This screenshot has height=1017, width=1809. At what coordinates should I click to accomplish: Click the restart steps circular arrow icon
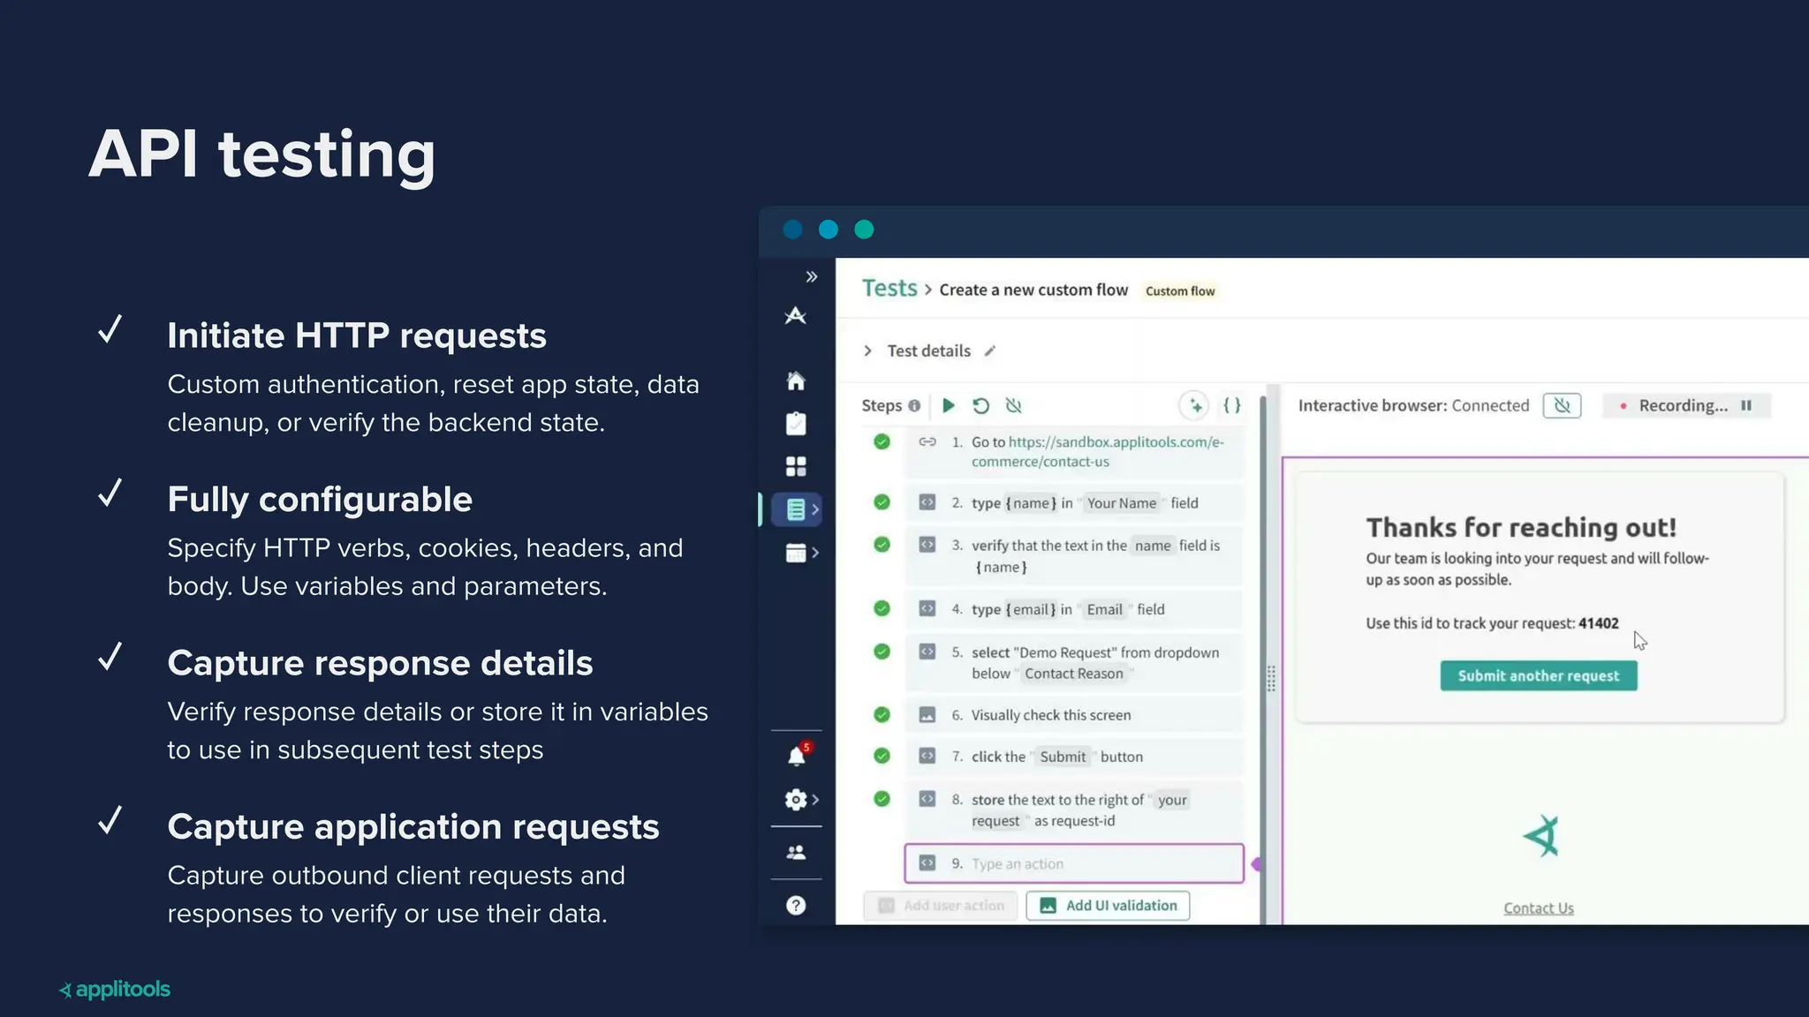click(x=980, y=406)
